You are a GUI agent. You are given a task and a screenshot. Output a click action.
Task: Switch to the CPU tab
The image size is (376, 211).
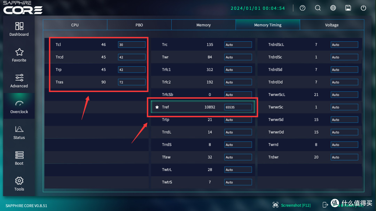click(75, 25)
